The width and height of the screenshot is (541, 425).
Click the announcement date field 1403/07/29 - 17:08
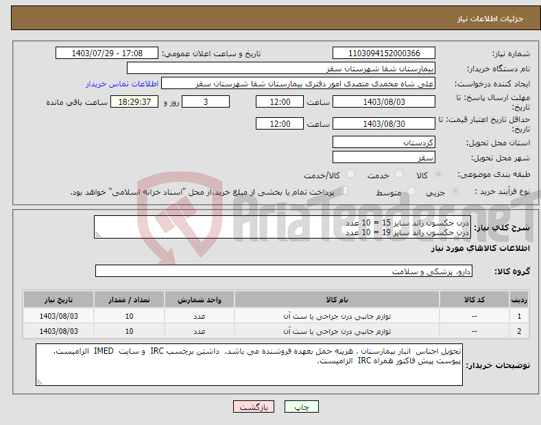pyautogui.click(x=107, y=53)
